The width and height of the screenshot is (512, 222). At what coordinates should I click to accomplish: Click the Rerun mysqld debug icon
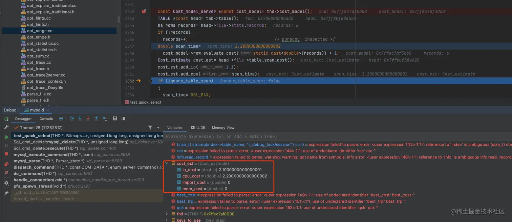tap(6, 119)
